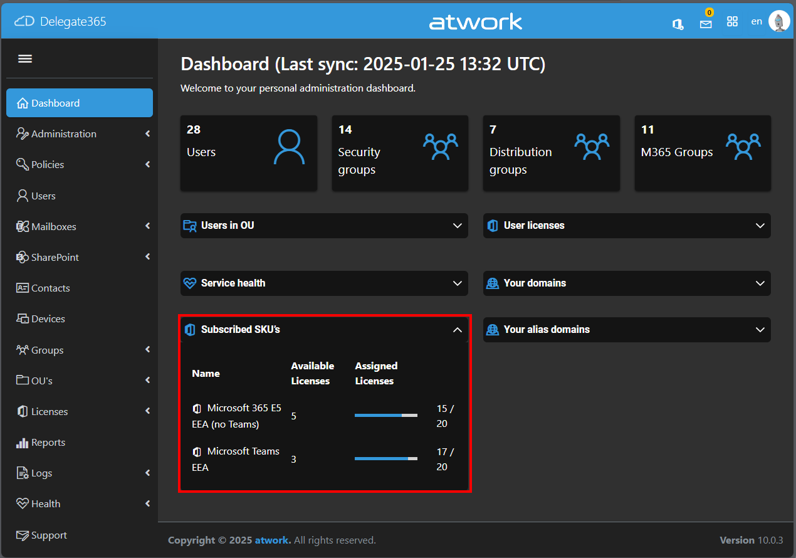Image resolution: width=796 pixels, height=558 pixels.
Task: Go to Devices in sidebar
Action: click(48, 319)
